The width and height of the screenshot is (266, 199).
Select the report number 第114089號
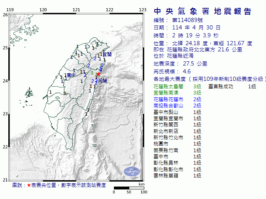[187, 20]
